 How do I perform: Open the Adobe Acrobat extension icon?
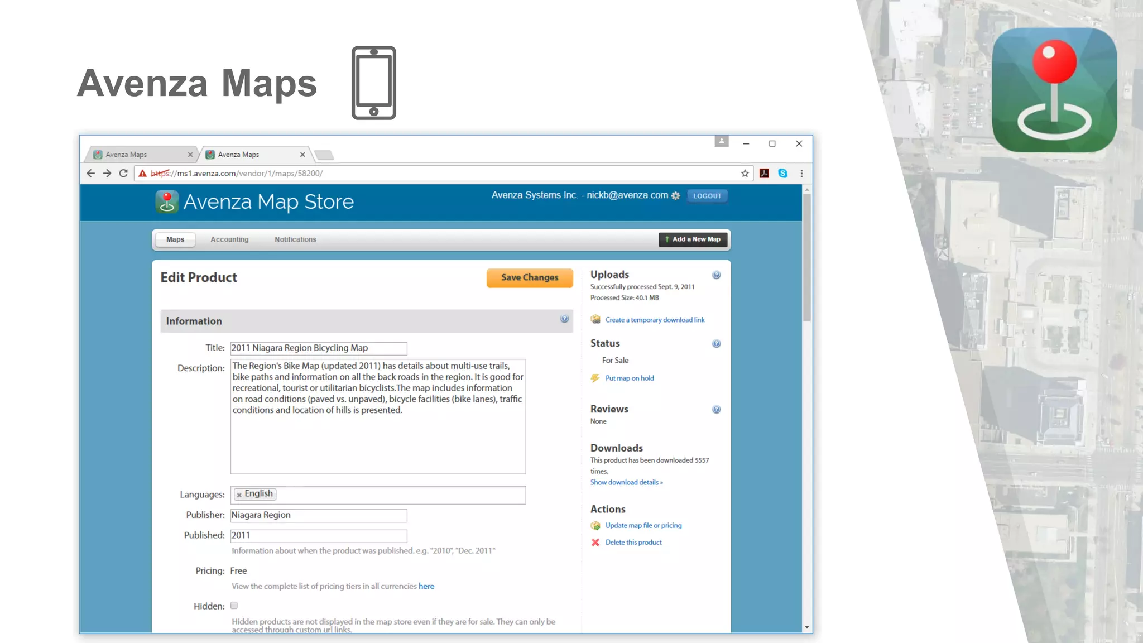coord(764,174)
